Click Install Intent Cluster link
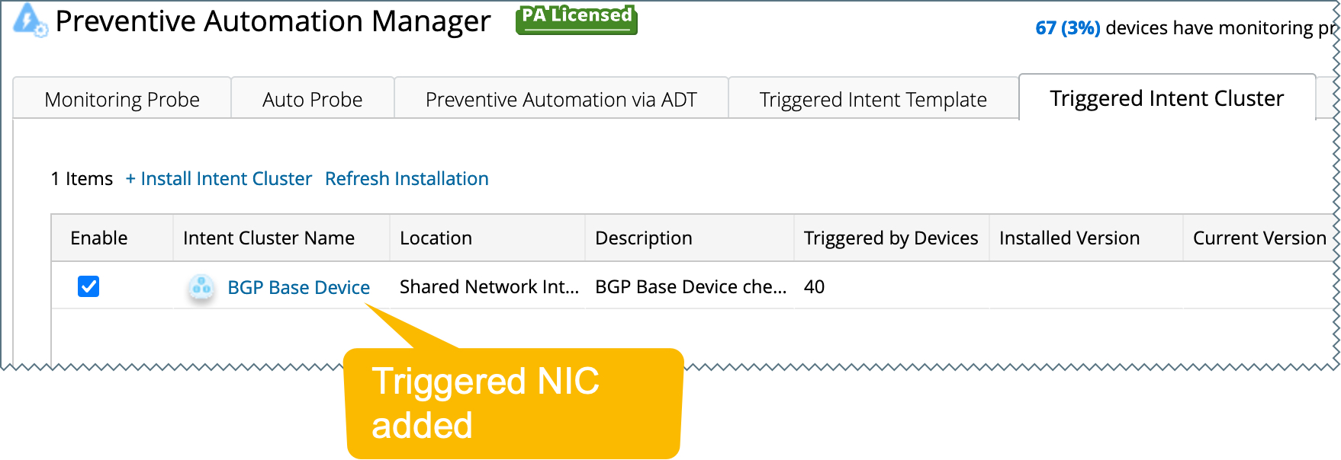The height and width of the screenshot is (460, 1341). 219,179
